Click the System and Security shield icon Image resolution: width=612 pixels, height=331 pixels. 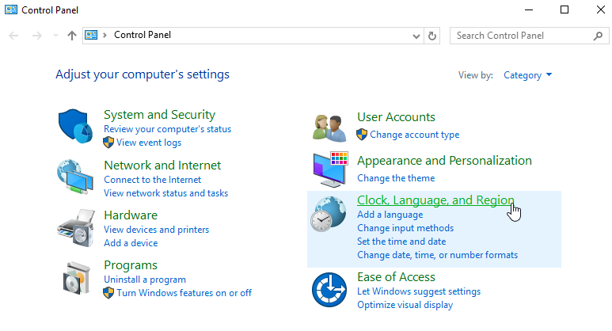click(76, 126)
